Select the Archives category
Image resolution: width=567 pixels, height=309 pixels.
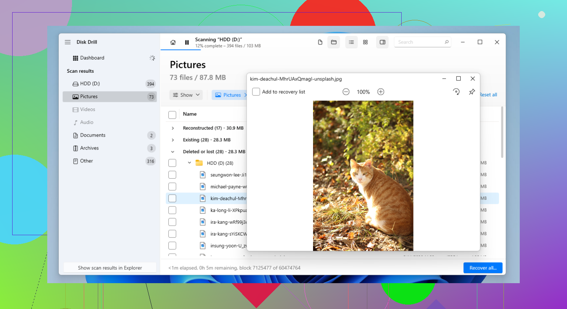(110, 148)
